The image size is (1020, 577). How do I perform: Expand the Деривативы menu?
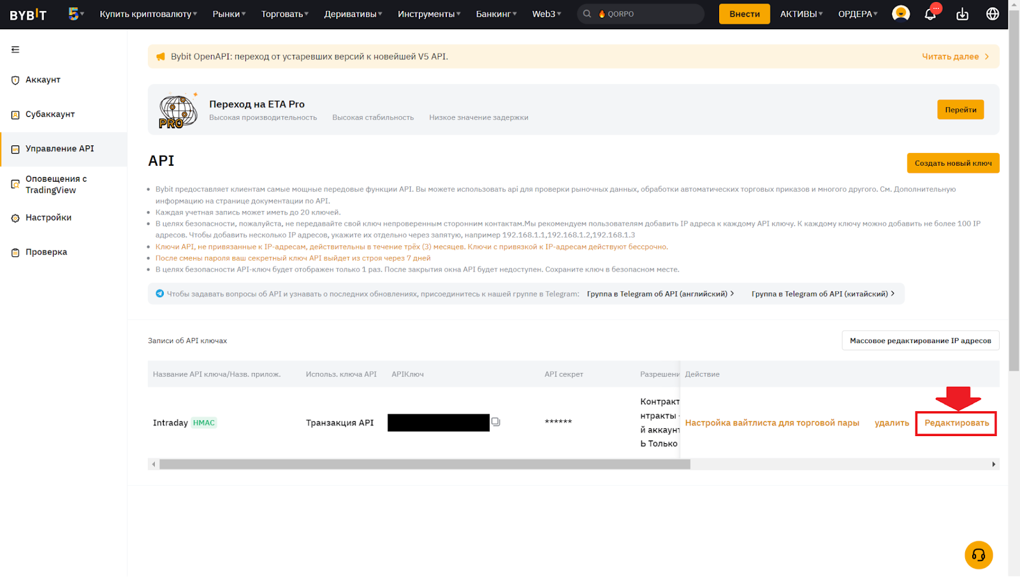point(353,14)
